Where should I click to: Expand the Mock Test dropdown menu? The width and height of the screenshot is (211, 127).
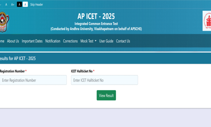(88, 41)
